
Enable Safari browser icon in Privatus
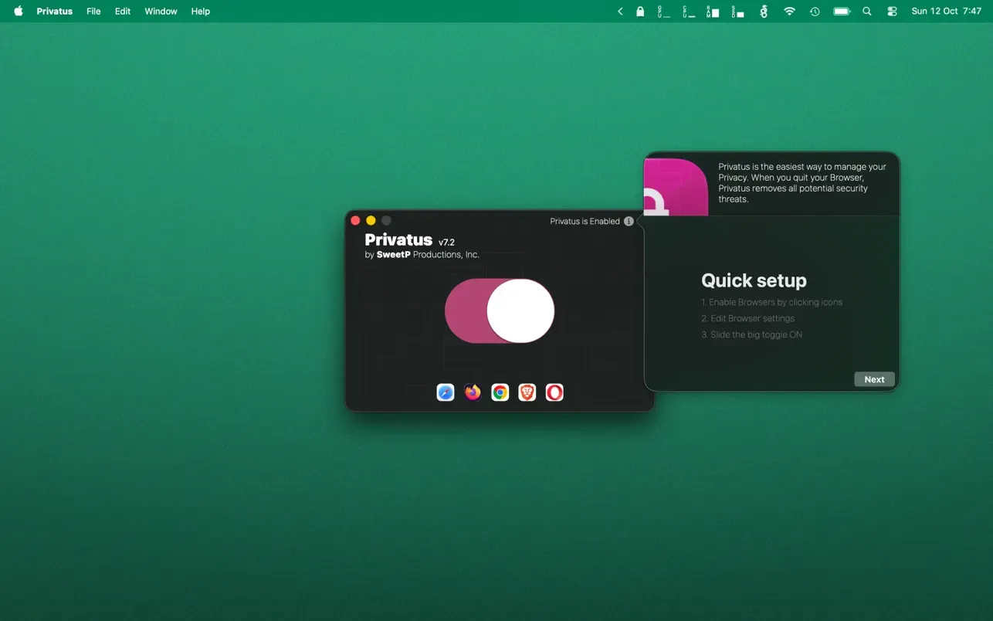[446, 392]
